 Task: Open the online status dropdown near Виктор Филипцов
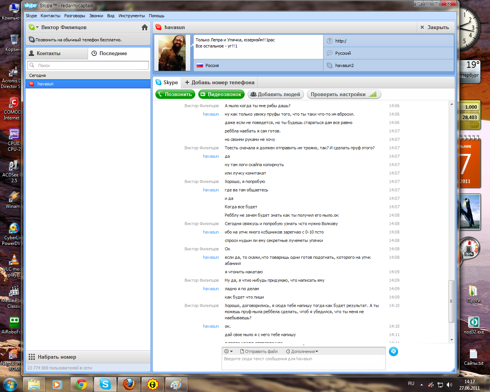[34, 27]
